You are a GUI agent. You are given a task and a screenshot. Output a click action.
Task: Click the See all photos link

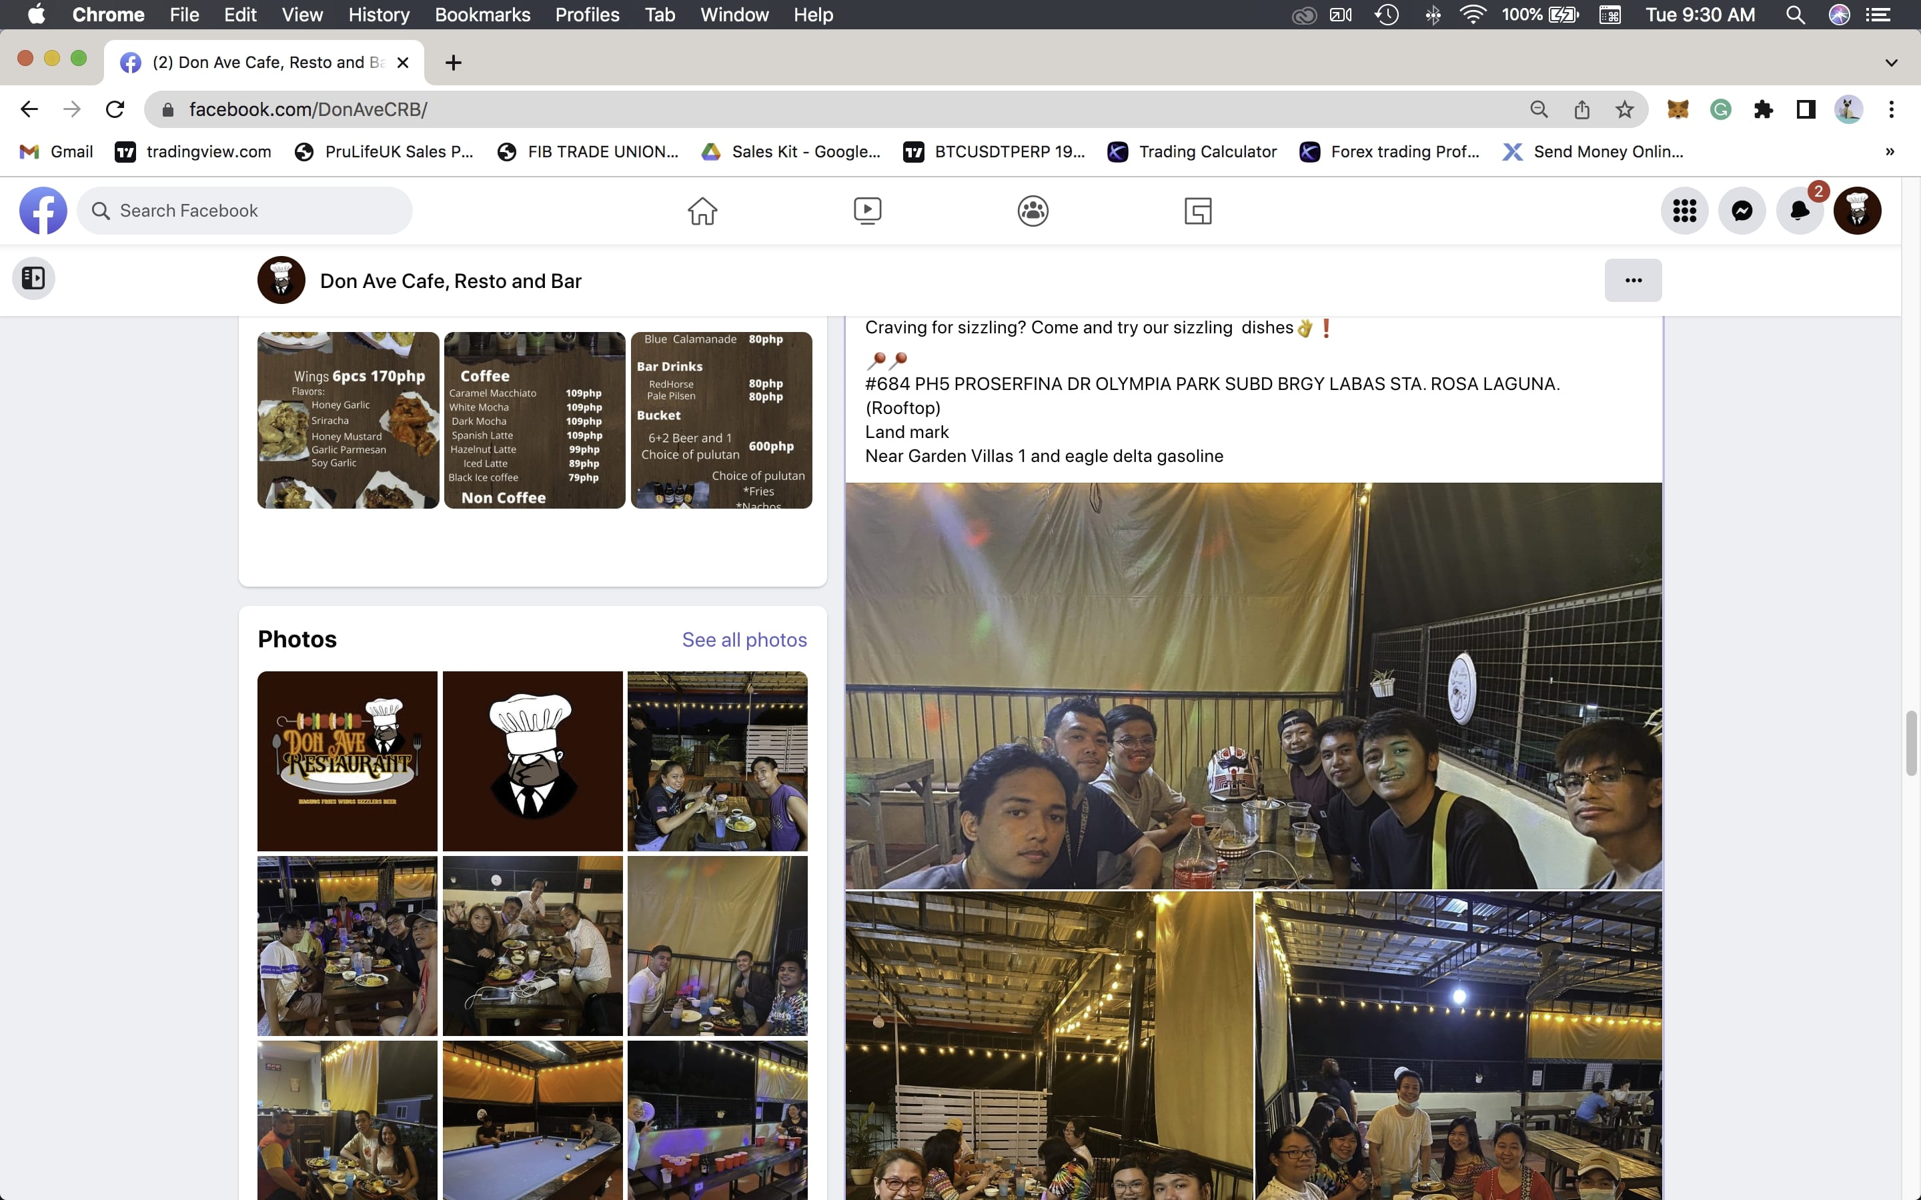click(x=744, y=640)
